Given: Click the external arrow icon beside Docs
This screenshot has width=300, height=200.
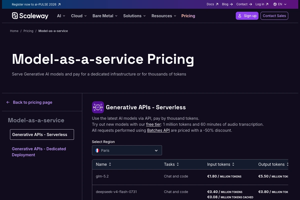Looking at the screenshot, I should 217,4.
